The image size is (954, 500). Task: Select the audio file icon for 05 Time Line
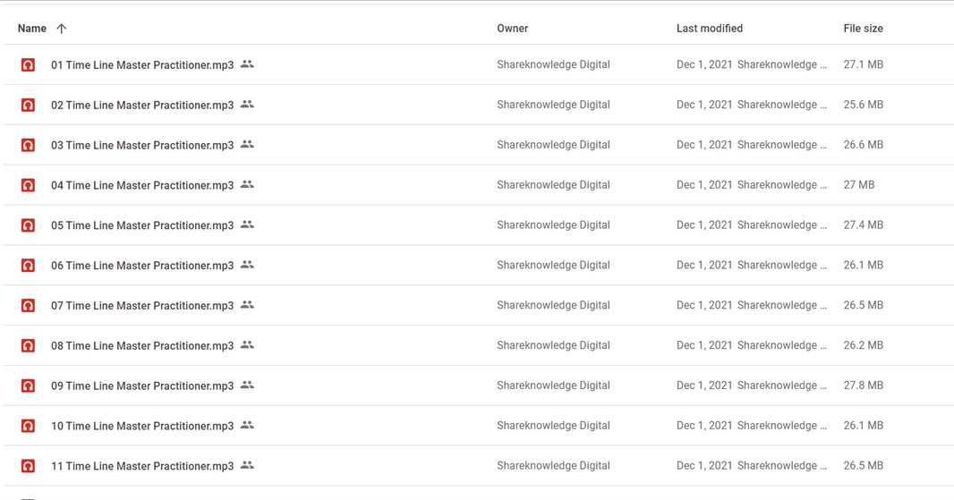[x=28, y=225]
